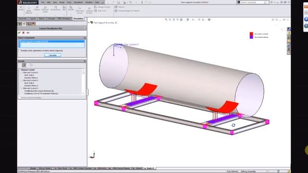Select Tank Wall-1 under Manual Contact-1
The height and width of the screenshot is (173, 308).
tap(29, 75)
